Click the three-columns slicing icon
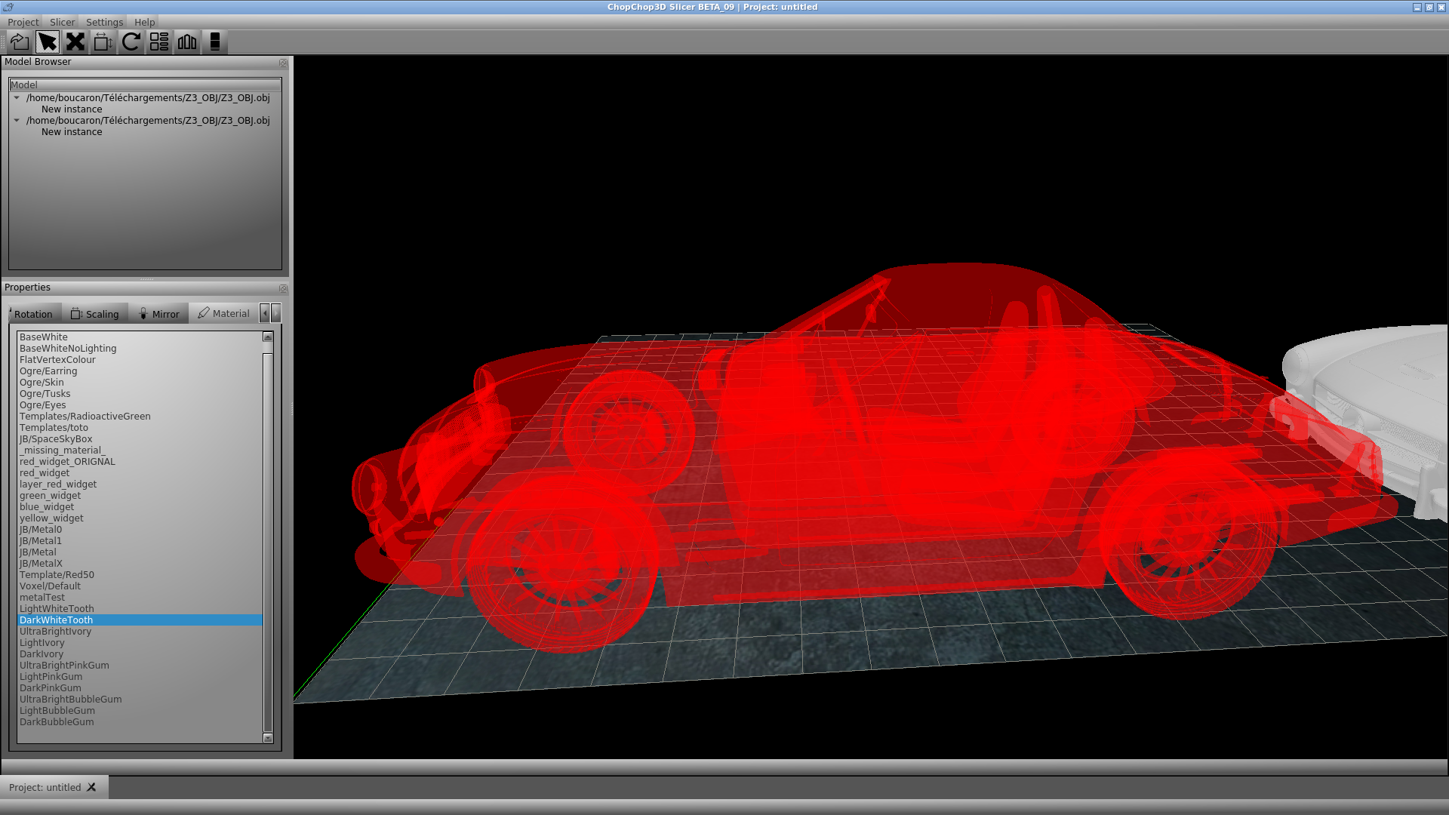This screenshot has width=1449, height=815. pos(187,42)
